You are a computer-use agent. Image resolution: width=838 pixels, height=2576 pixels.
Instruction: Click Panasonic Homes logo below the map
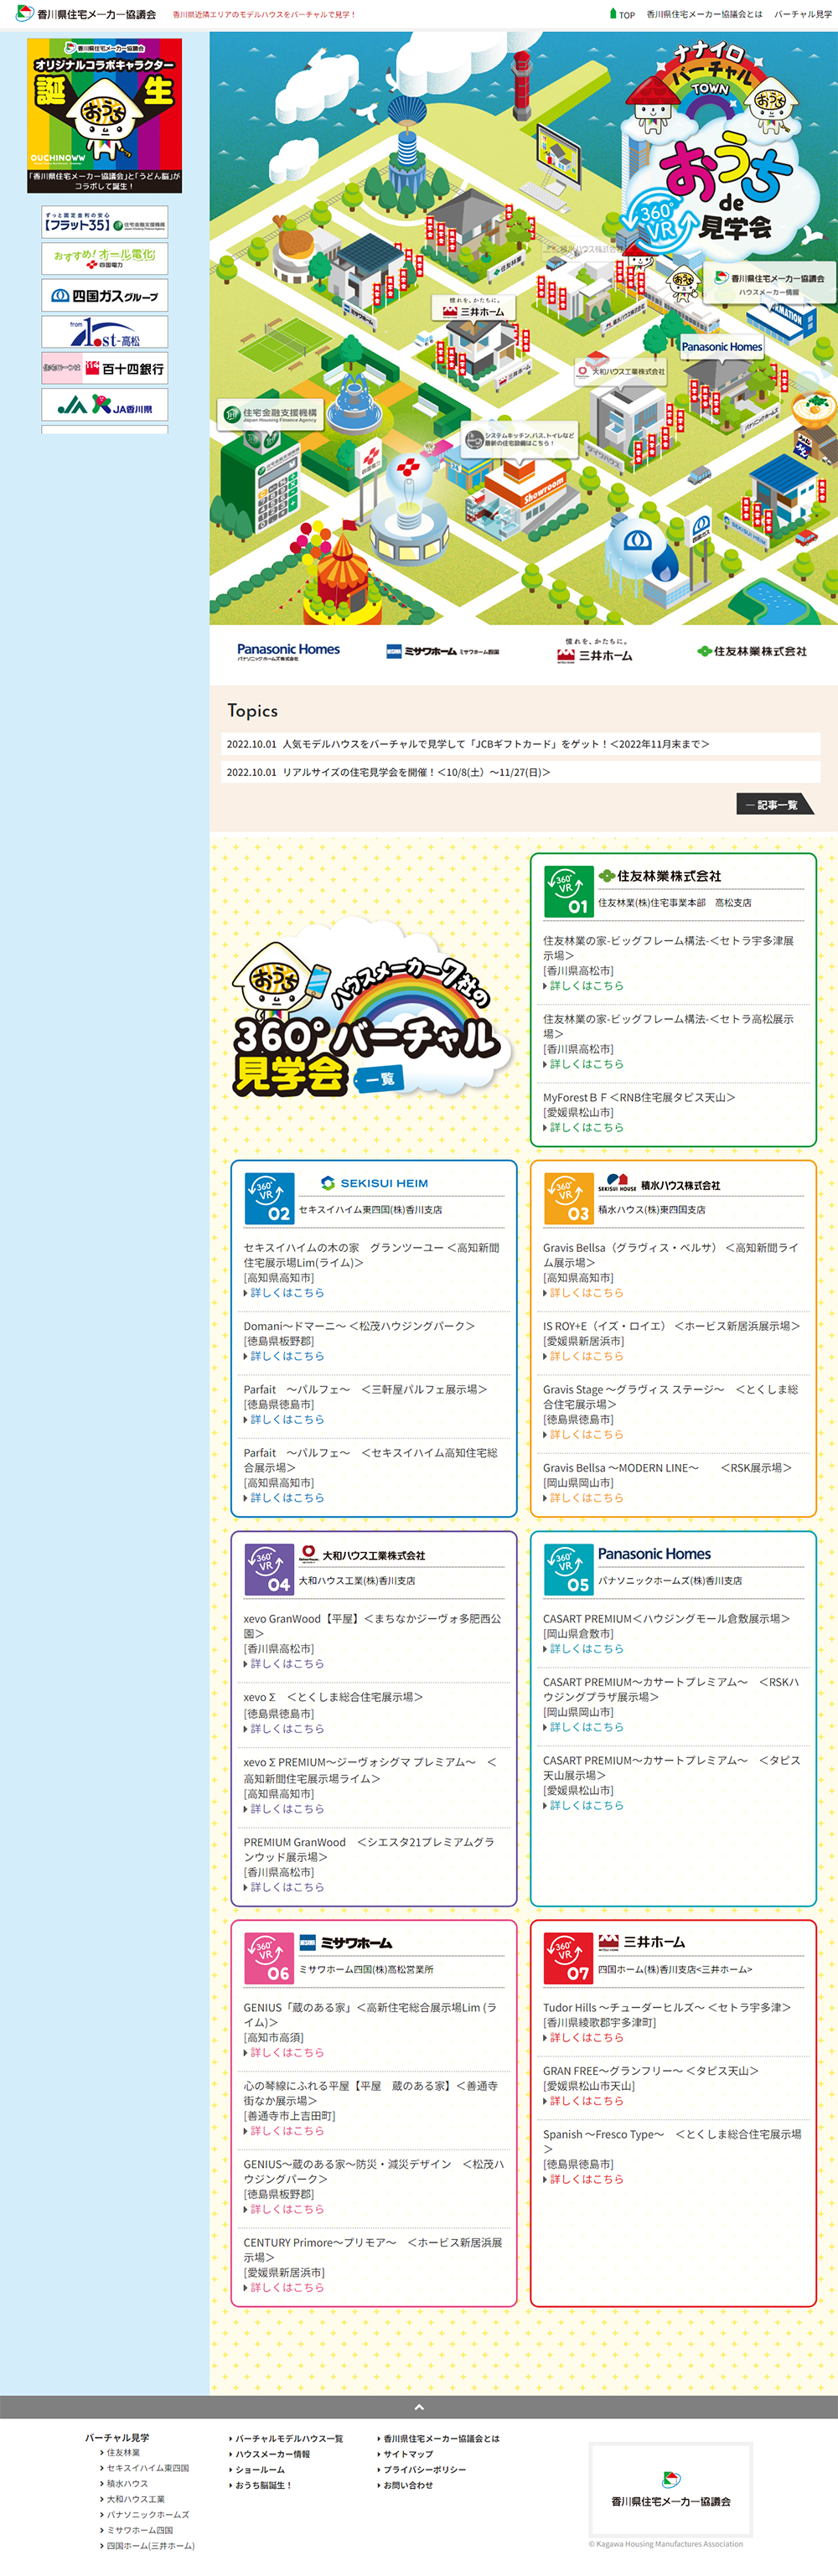[288, 652]
